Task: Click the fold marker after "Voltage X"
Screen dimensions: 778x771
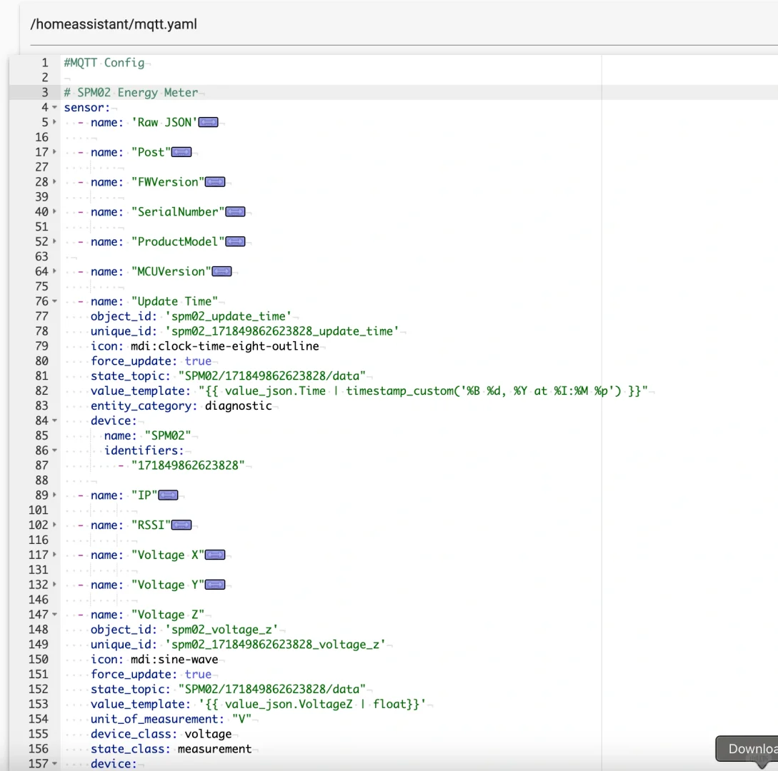Action: 215,555
